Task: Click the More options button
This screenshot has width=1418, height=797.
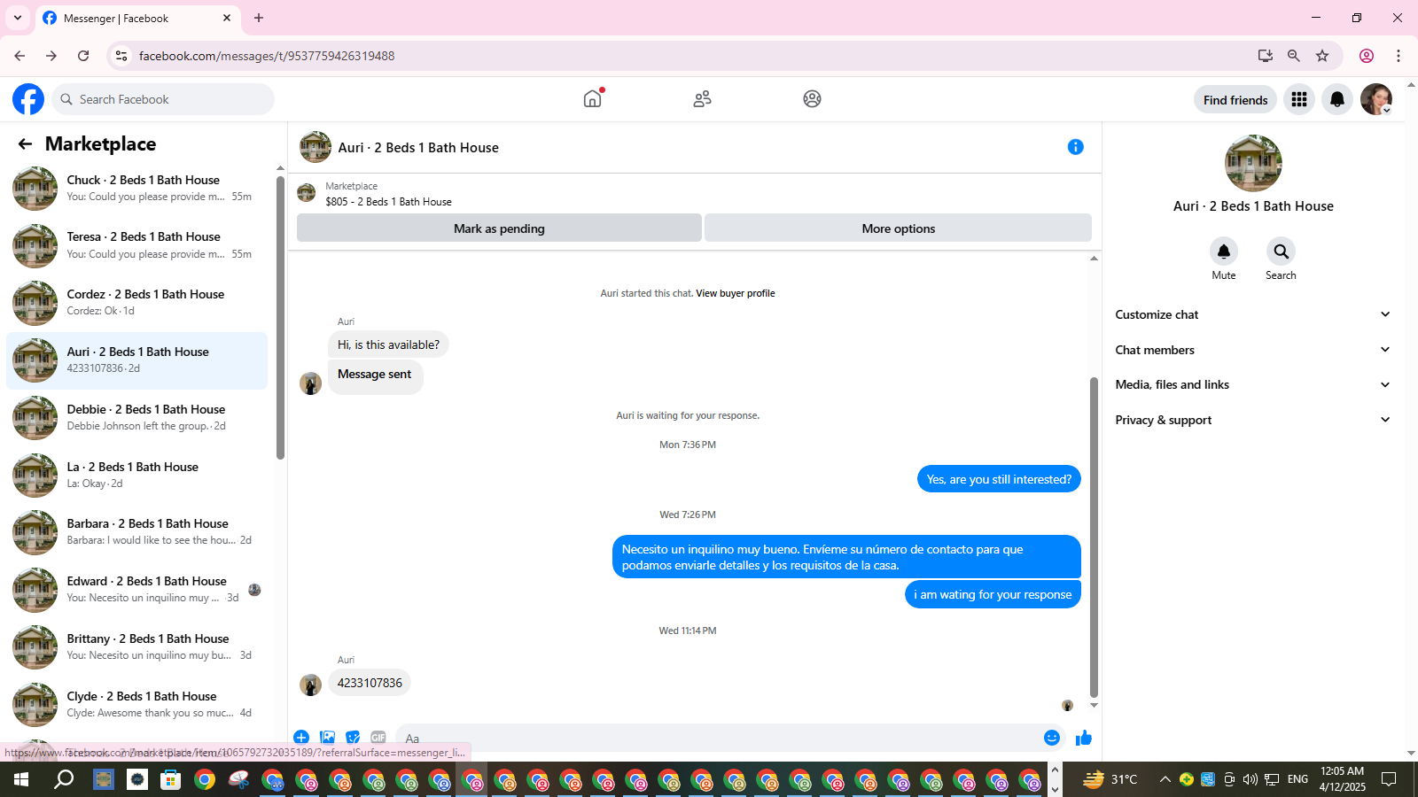Action: pos(898,228)
